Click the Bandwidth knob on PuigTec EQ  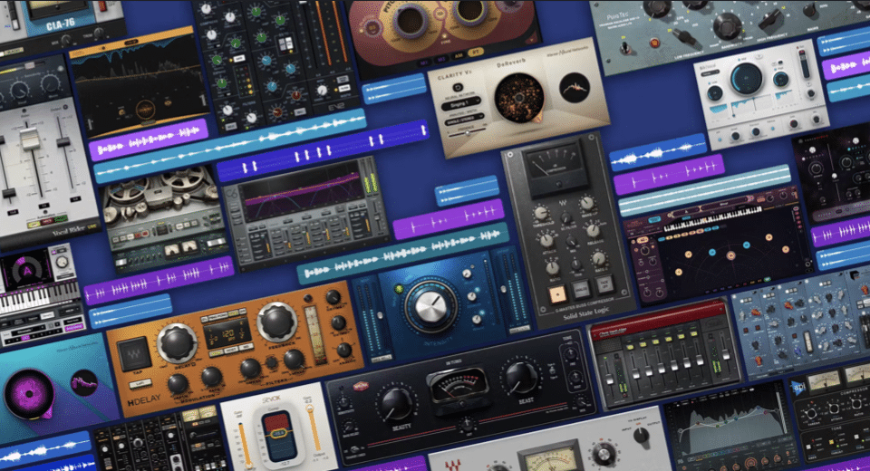coord(726,24)
